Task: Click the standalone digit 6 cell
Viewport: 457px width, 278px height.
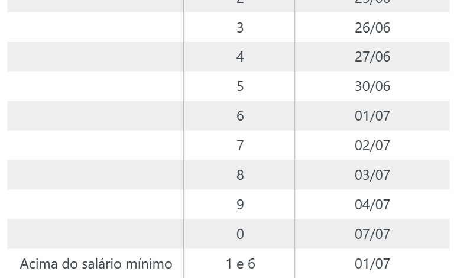Action: point(240,116)
